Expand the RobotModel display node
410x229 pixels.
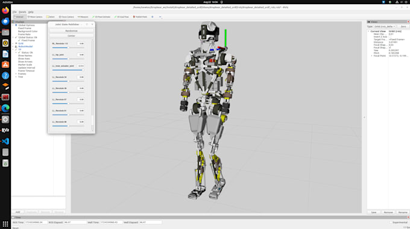(13, 46)
